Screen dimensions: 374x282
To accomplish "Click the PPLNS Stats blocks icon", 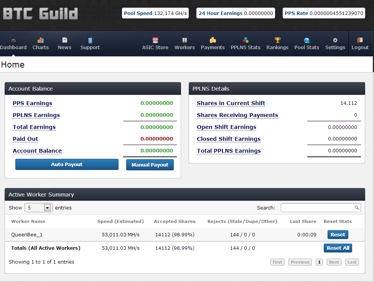I will [245, 40].
